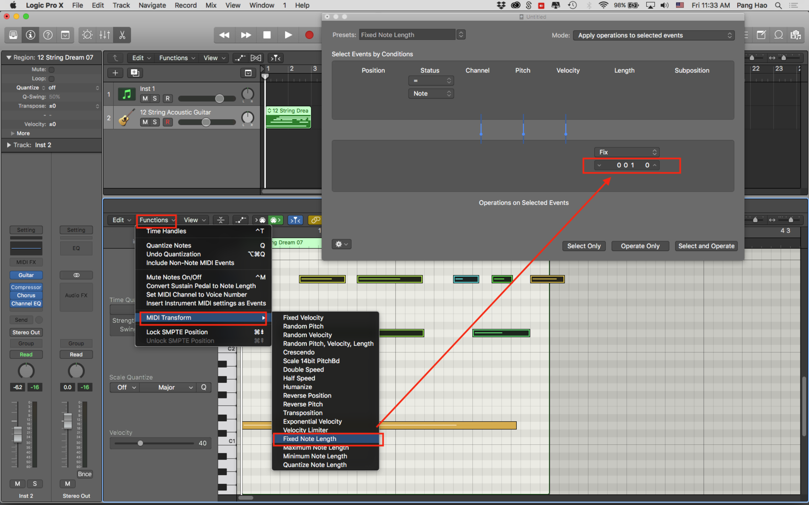Viewport: 809px width, 505px height.
Task: Toggle Mute checkbox in Region inspector
Action: click(52, 70)
